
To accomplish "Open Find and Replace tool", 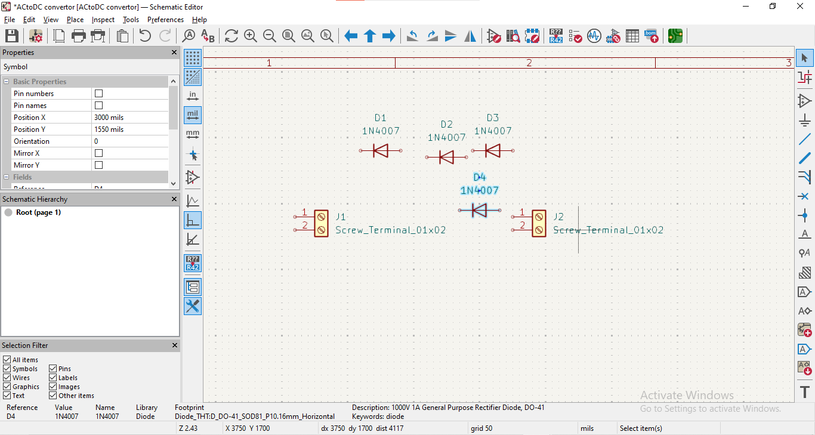I will [x=208, y=36].
